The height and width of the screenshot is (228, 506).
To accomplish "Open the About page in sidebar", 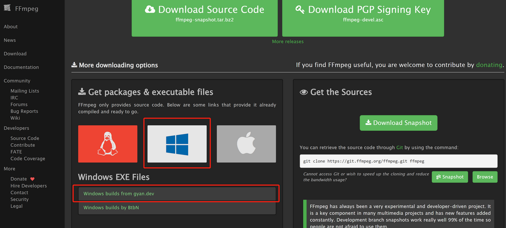I will (11, 27).
